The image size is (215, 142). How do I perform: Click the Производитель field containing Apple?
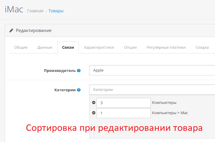click(152, 70)
